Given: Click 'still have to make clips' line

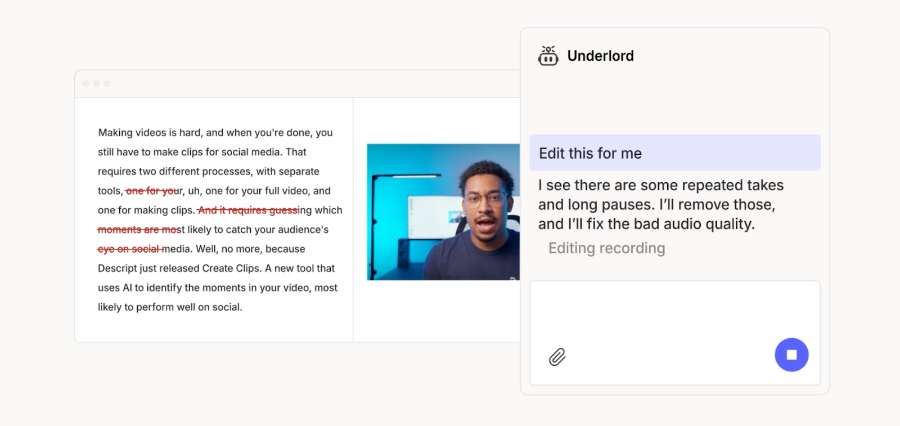Looking at the screenshot, I should coord(202,152).
